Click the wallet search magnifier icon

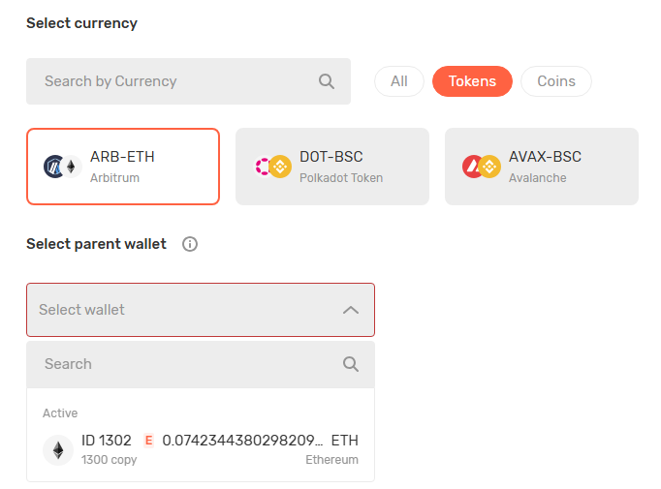(351, 364)
